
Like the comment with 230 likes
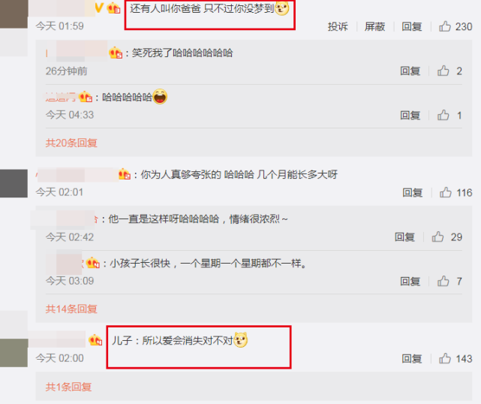[x=445, y=26]
